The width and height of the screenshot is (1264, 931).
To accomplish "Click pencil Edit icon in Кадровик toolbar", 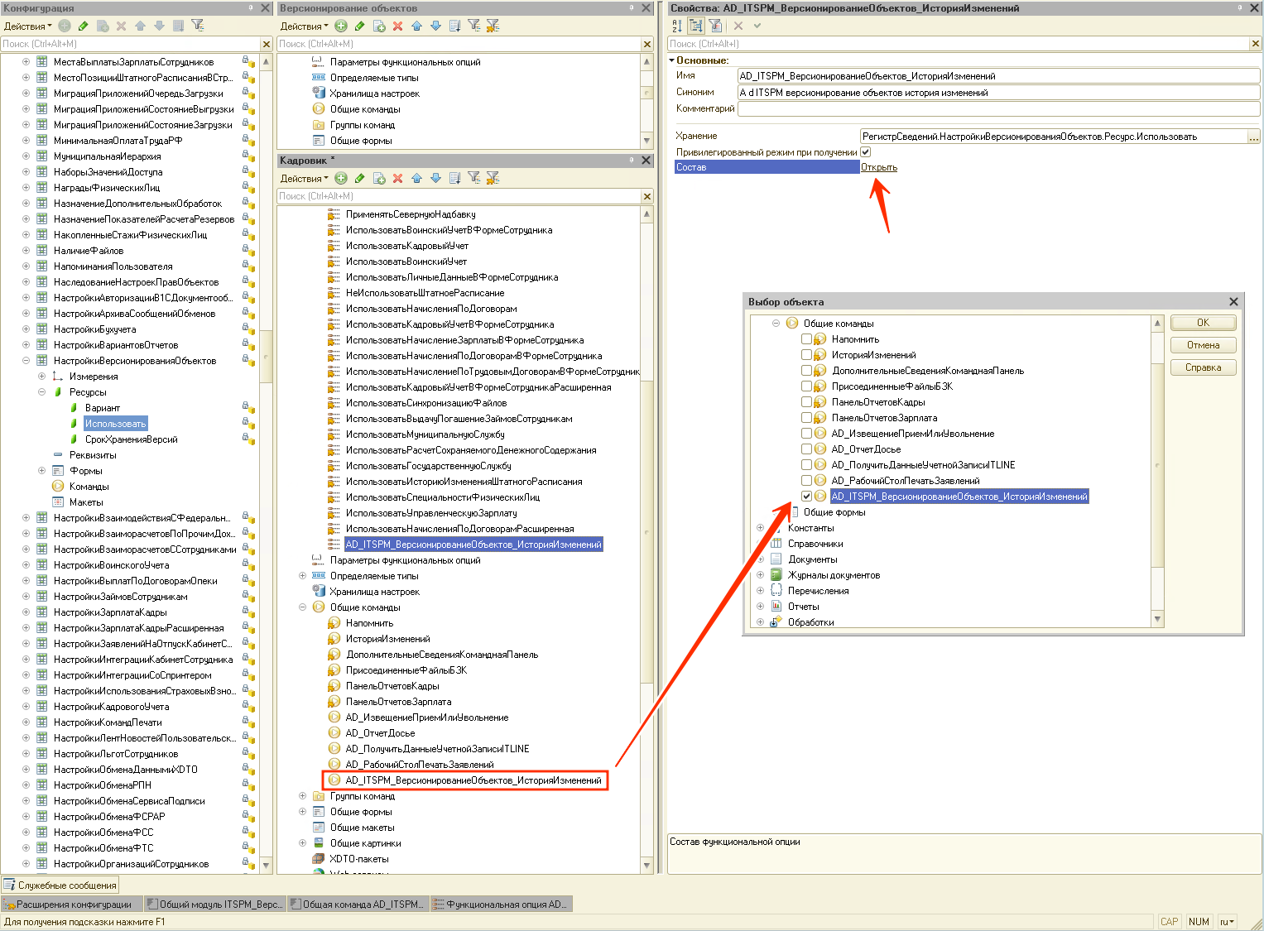I will [360, 178].
